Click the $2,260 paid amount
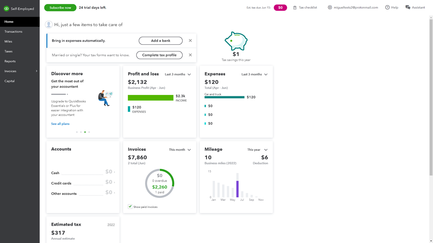 [160, 187]
